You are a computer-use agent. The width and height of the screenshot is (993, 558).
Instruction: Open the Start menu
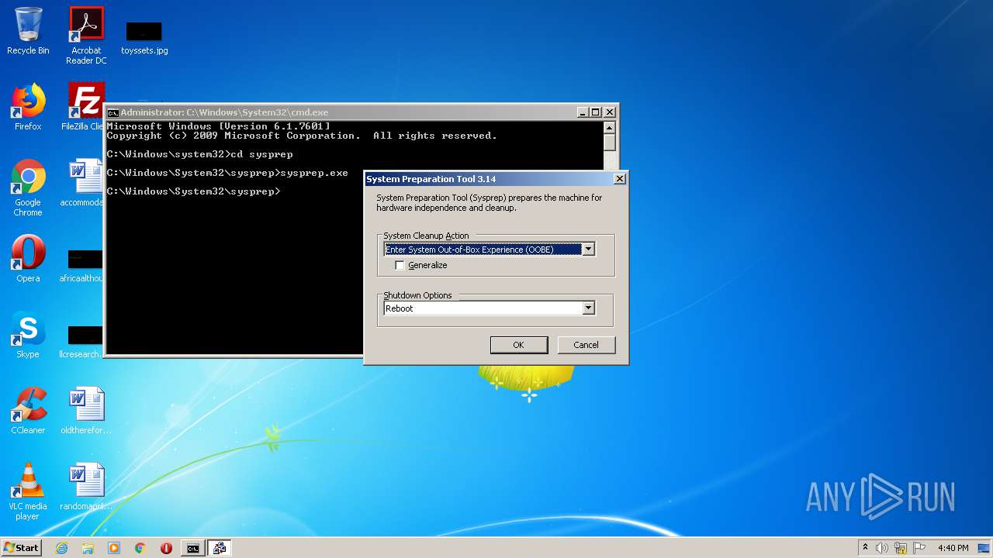tap(21, 548)
